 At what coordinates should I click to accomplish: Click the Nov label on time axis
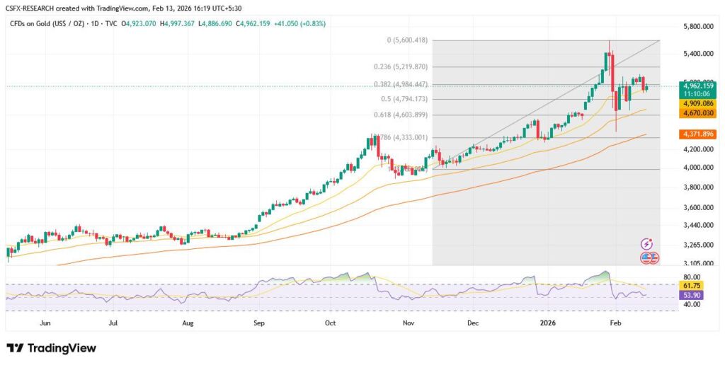click(409, 323)
